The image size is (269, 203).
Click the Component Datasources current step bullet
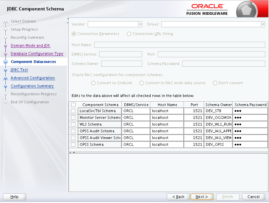click(5, 62)
